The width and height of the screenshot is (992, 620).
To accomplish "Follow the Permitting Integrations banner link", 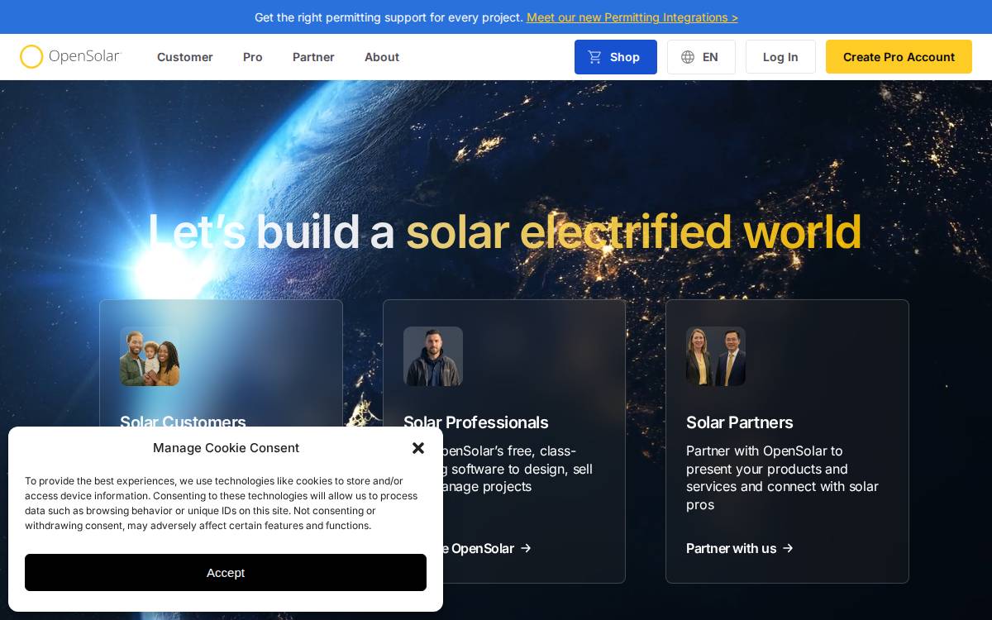I will (632, 17).
